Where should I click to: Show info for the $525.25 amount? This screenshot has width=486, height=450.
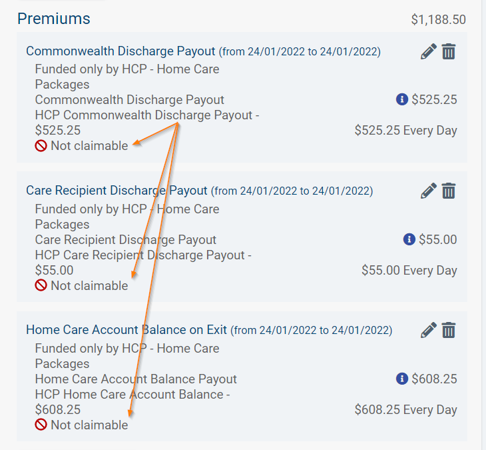[402, 99]
